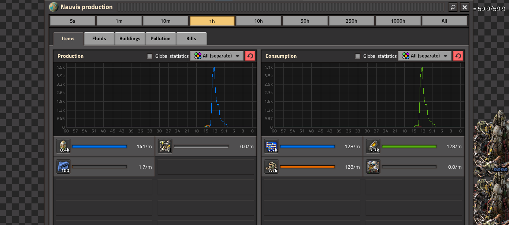This screenshot has height=225, width=509.
Task: Enable Global statistics for Consumption
Action: (357, 56)
